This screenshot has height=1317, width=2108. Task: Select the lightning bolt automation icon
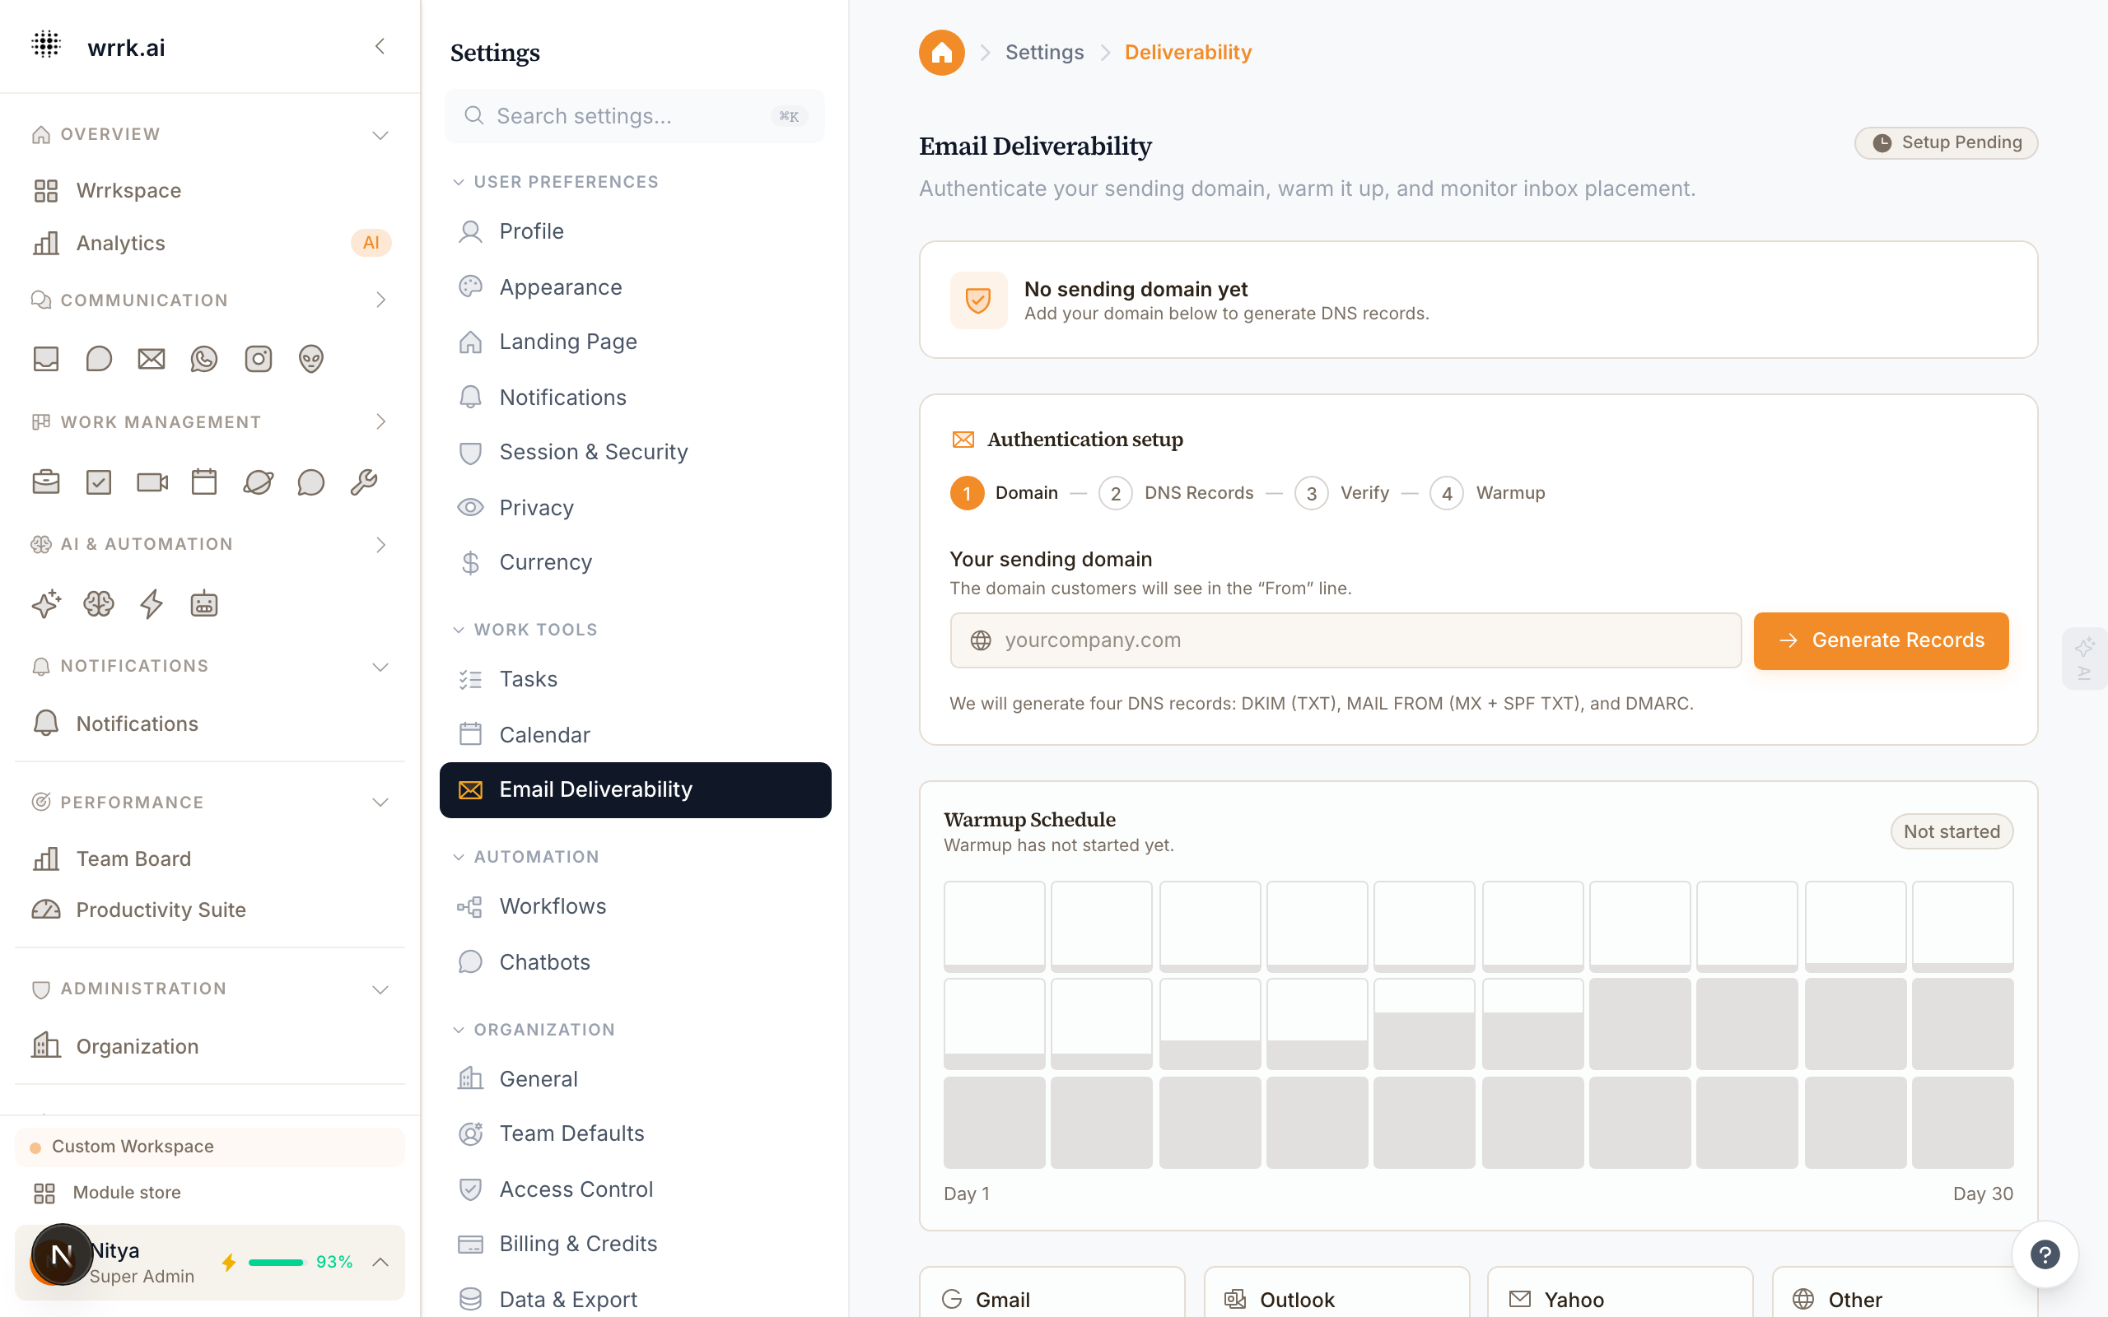[x=151, y=603]
